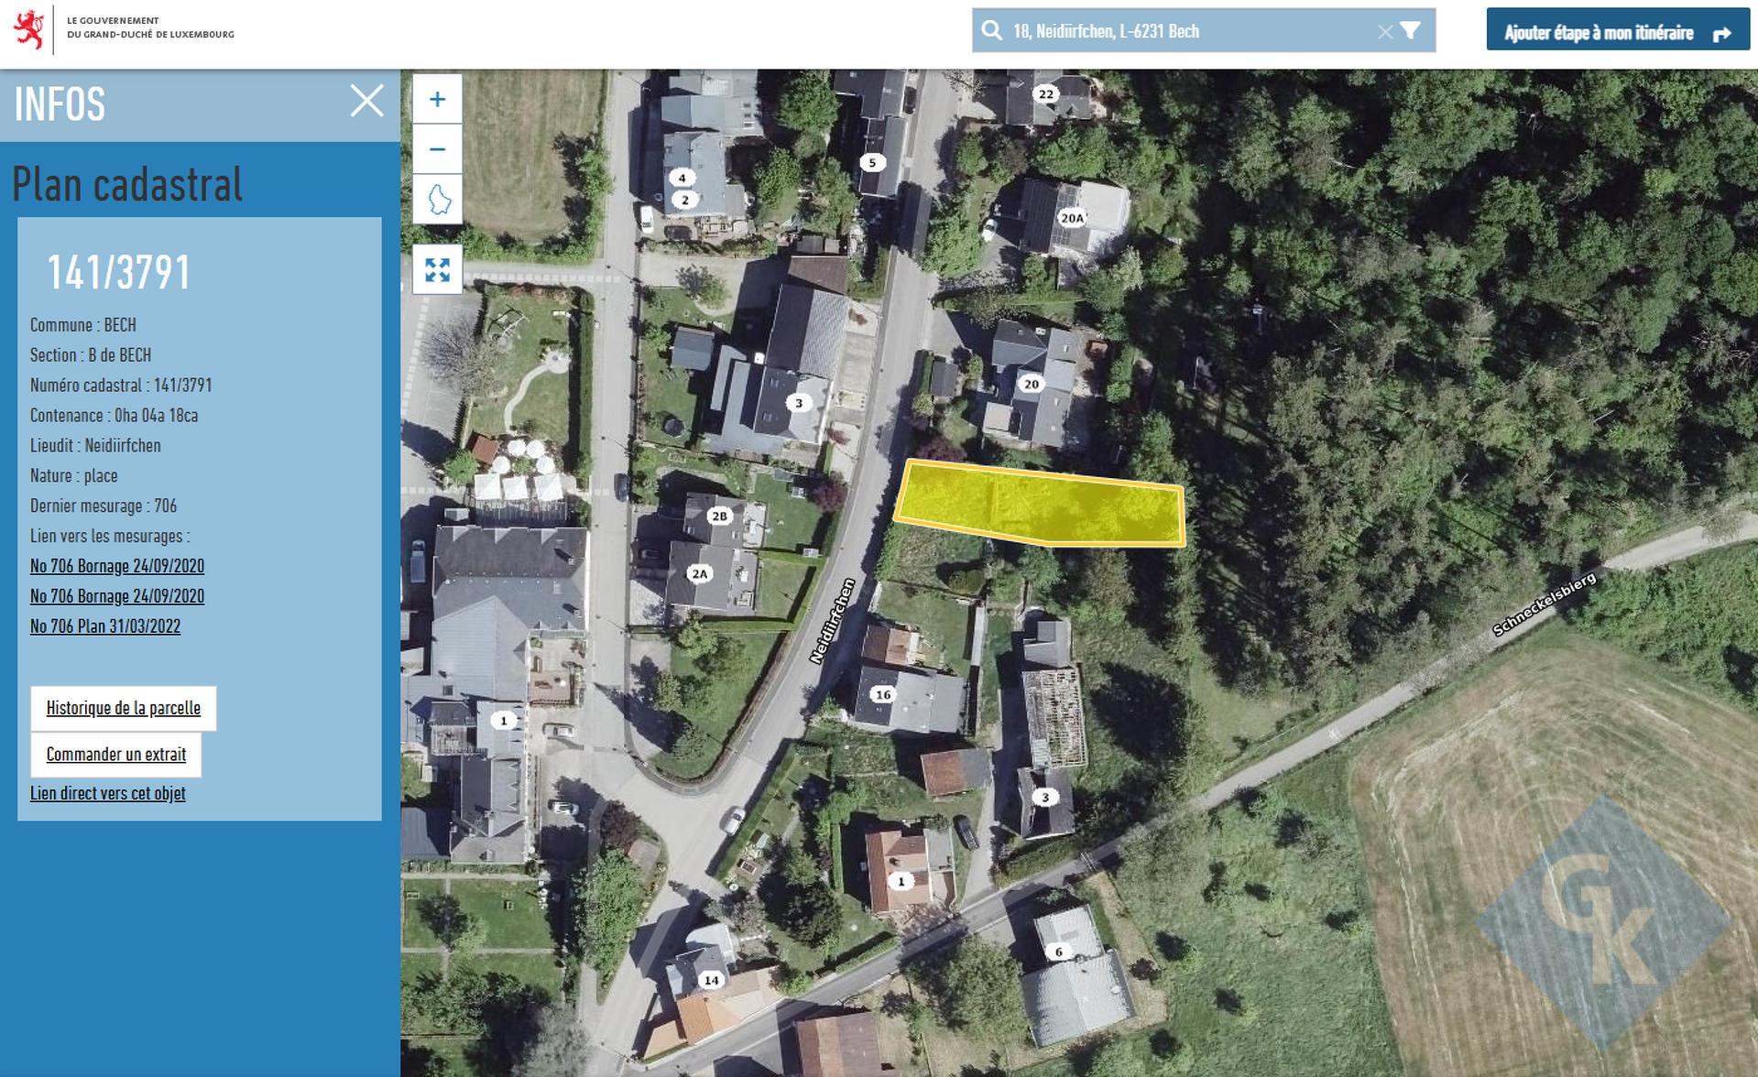Click the search magnifier icon
The image size is (1758, 1077).
coord(991,31)
